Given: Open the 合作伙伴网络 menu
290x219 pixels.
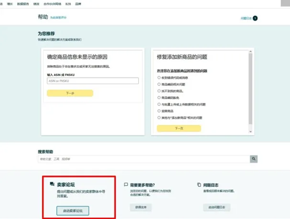Looking at the screenshot, I should 52,4.
